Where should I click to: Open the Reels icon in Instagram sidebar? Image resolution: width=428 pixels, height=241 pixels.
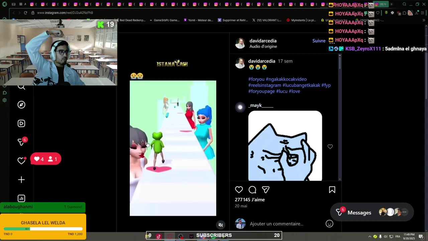(21, 124)
